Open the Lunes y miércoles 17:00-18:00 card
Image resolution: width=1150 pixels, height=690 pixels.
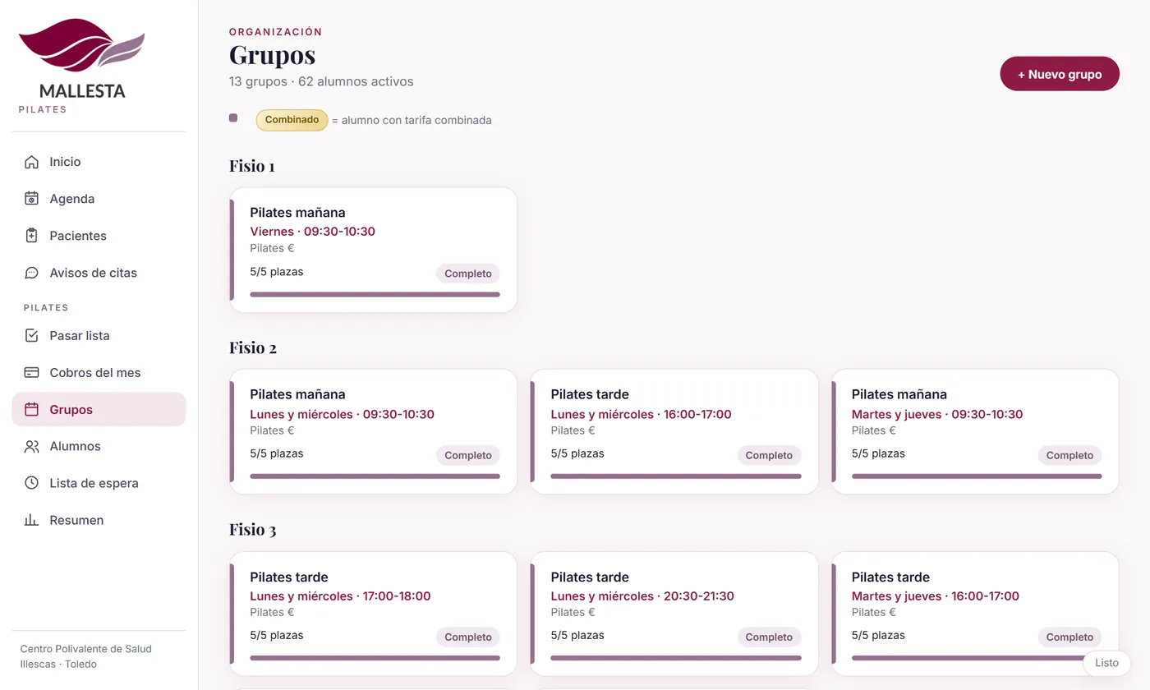374,614
